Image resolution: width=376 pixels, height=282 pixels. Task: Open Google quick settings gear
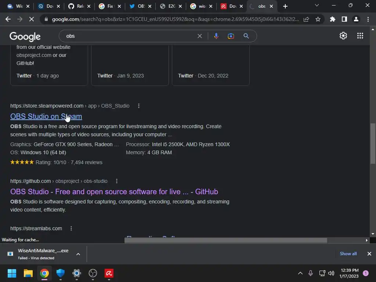point(343,36)
